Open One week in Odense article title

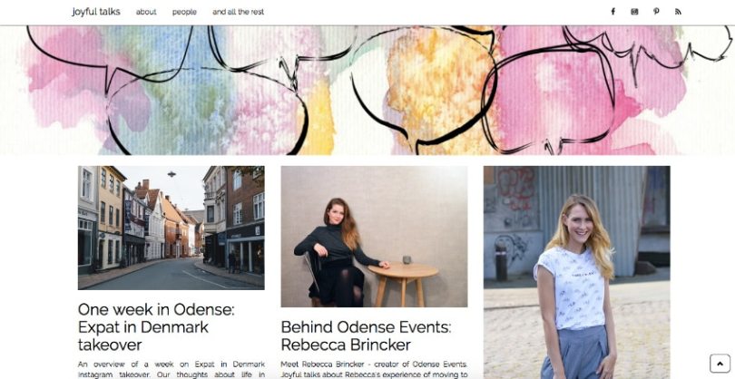coord(156,327)
